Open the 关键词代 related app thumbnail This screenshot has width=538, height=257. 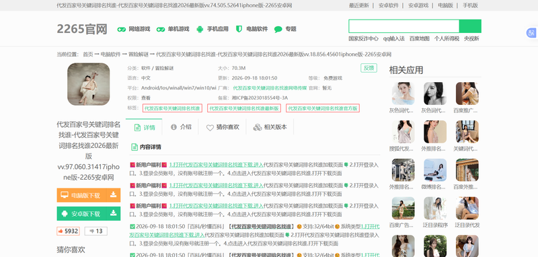467,132
